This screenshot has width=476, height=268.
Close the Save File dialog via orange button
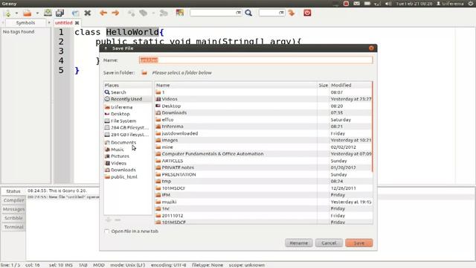pos(371,48)
